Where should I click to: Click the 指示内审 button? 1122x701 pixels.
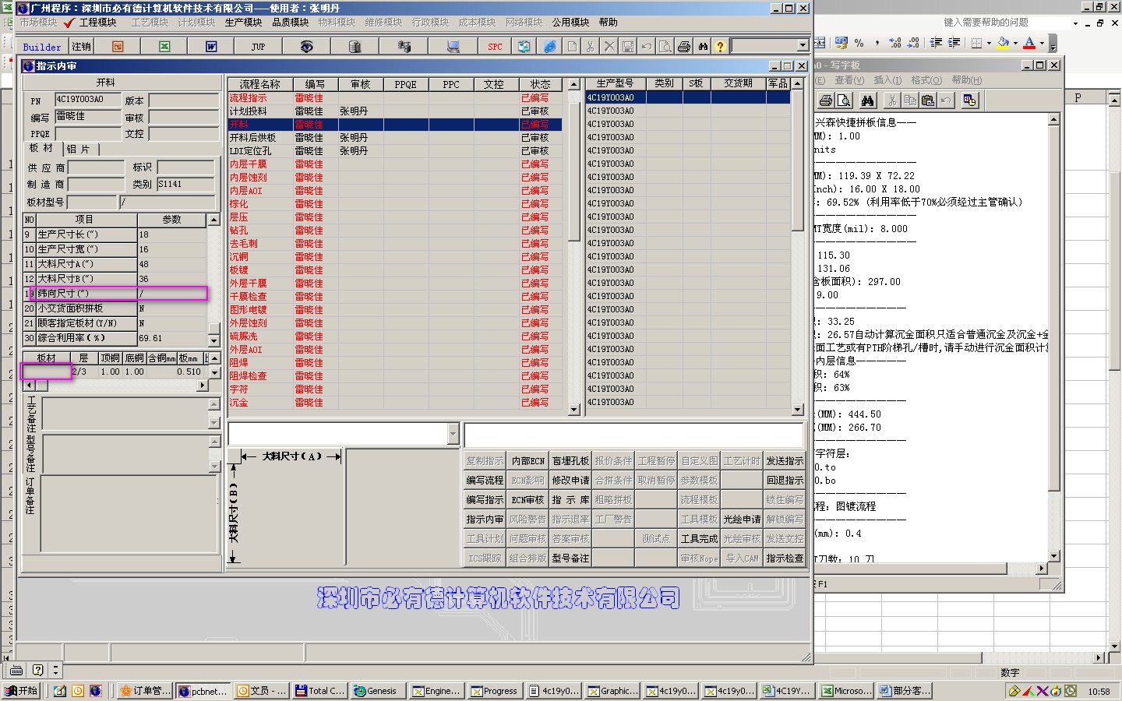coord(485,520)
